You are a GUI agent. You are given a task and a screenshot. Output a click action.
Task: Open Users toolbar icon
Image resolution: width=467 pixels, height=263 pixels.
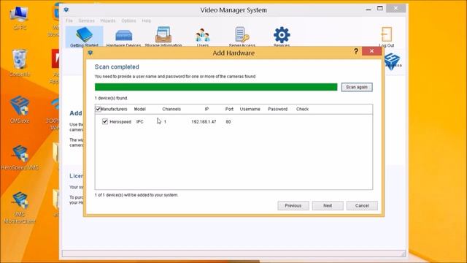(203, 37)
